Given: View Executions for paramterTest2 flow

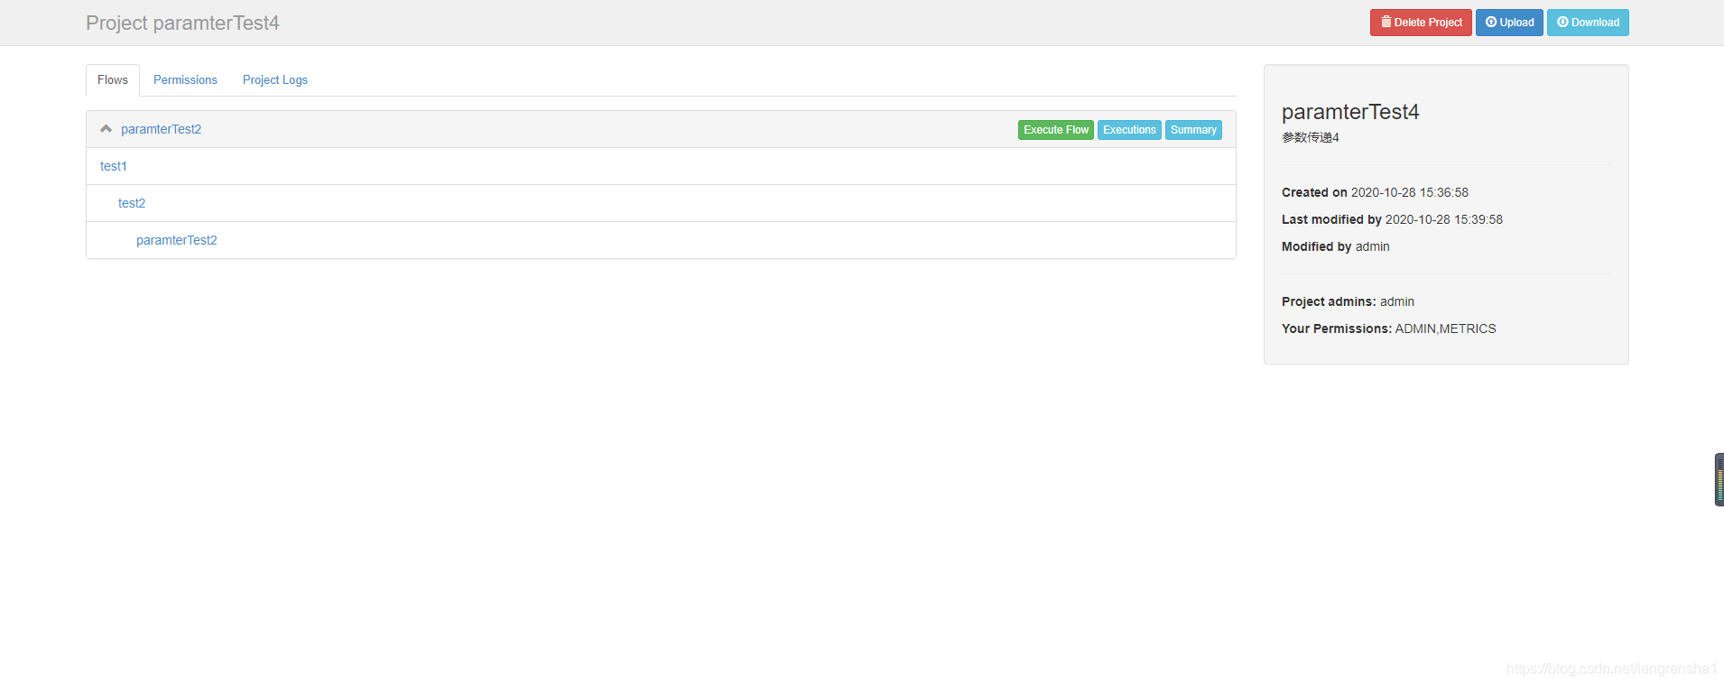Looking at the screenshot, I should click(1129, 130).
